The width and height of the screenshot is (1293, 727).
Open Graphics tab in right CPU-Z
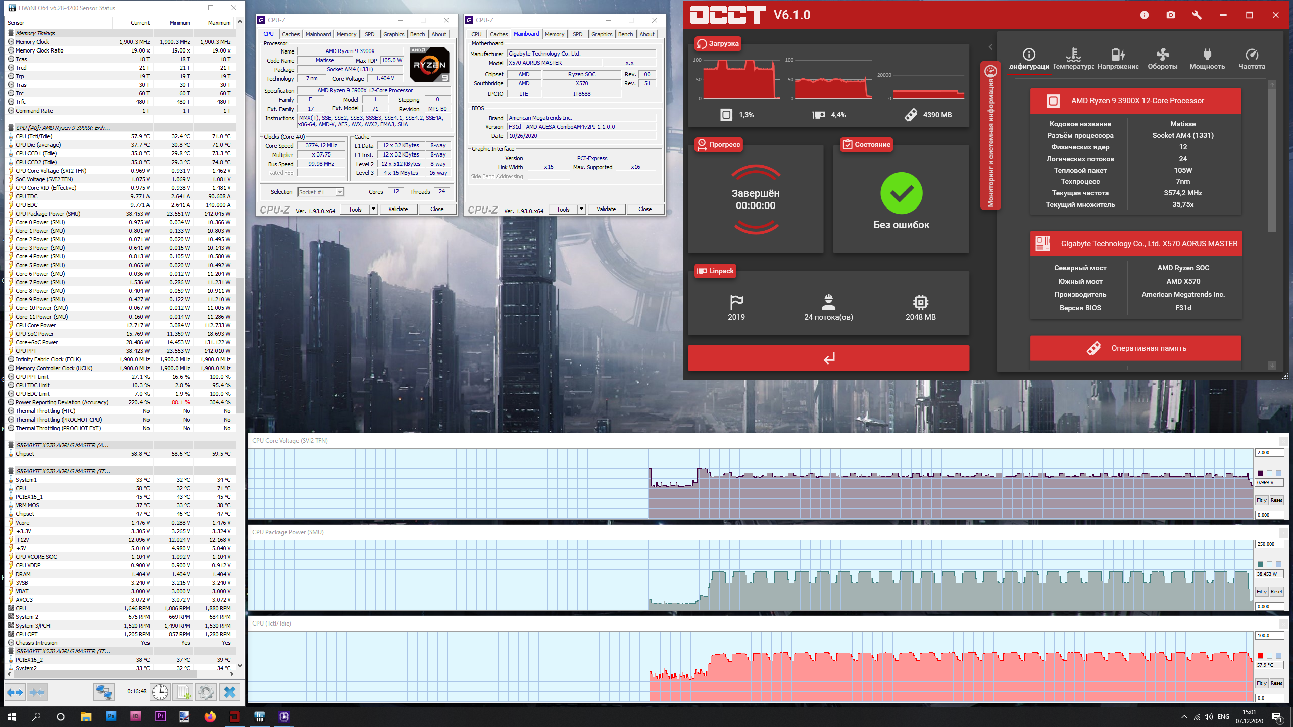602,34
